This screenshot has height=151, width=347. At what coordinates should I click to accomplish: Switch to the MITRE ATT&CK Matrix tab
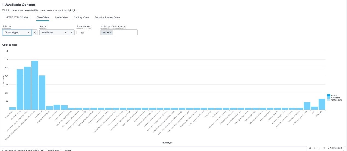point(18,17)
